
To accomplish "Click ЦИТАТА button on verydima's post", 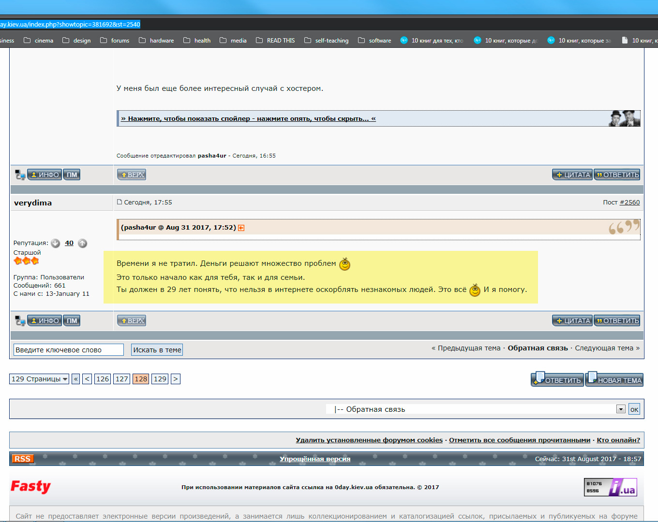I will coord(572,321).
